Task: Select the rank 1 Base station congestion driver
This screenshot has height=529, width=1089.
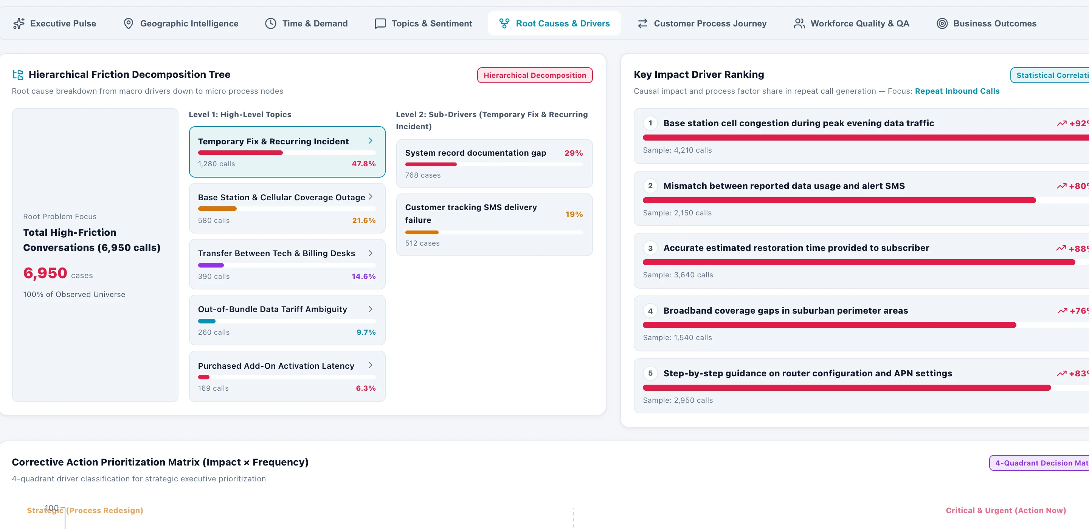Action: 861,136
